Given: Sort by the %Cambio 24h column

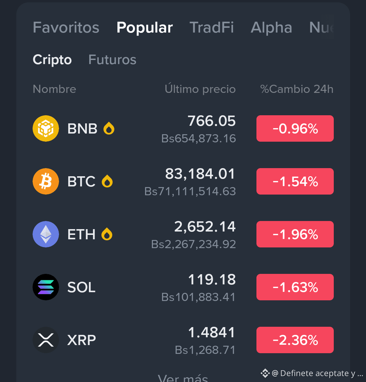Looking at the screenshot, I should (297, 89).
